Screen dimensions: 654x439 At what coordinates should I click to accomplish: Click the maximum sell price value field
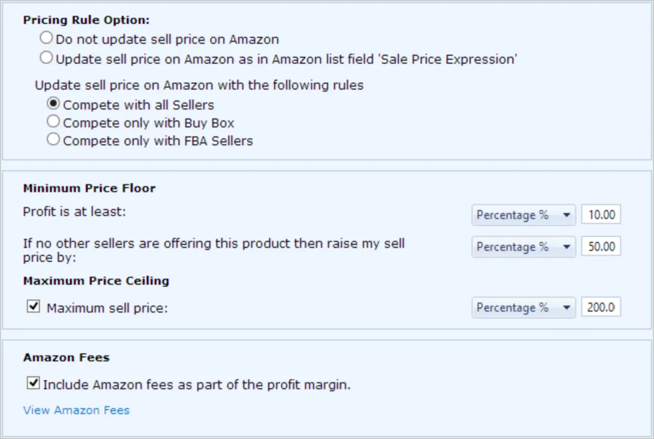601,308
